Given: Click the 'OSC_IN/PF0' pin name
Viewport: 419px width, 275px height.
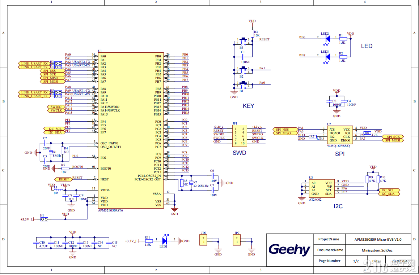Looking at the screenshot, I should [x=109, y=143].
